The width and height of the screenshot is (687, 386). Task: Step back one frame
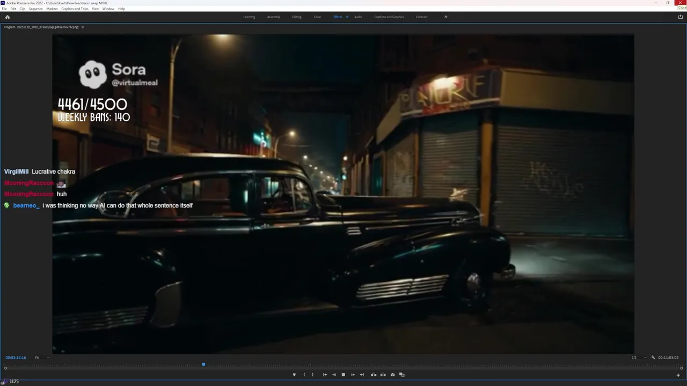point(334,375)
